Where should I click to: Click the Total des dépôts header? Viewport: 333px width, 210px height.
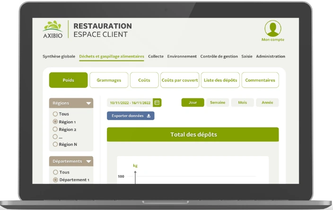click(x=193, y=134)
